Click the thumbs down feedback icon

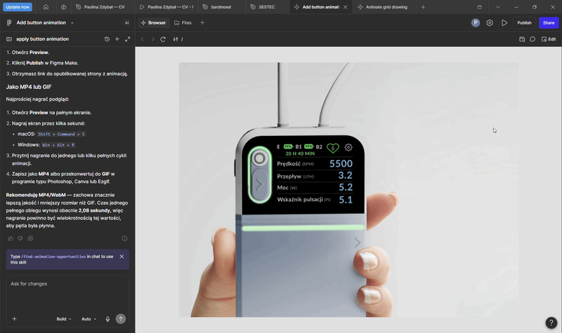(20, 238)
